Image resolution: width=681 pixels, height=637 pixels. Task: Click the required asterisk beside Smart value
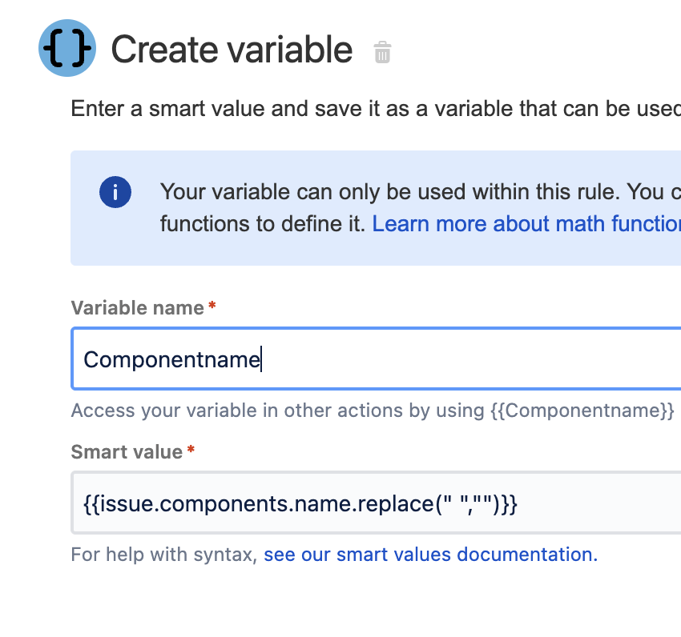click(192, 447)
